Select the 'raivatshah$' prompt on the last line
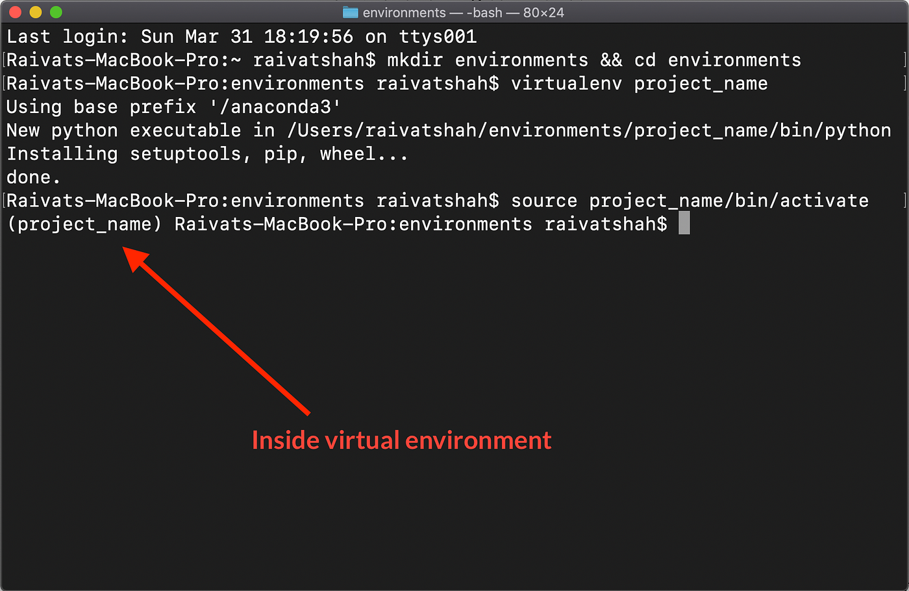 pos(607,223)
